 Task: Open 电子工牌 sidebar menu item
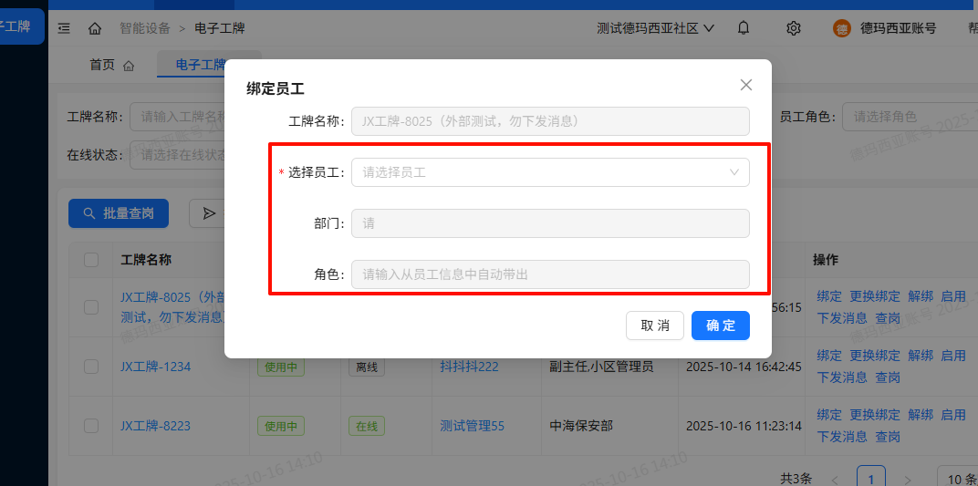coord(22,26)
